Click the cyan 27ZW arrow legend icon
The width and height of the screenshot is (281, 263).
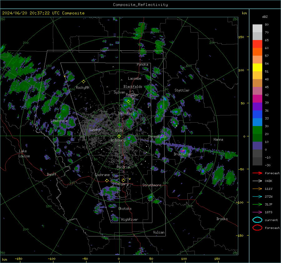pos(257,196)
